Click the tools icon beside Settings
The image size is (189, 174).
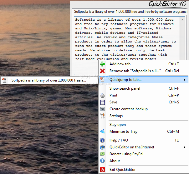102,116
